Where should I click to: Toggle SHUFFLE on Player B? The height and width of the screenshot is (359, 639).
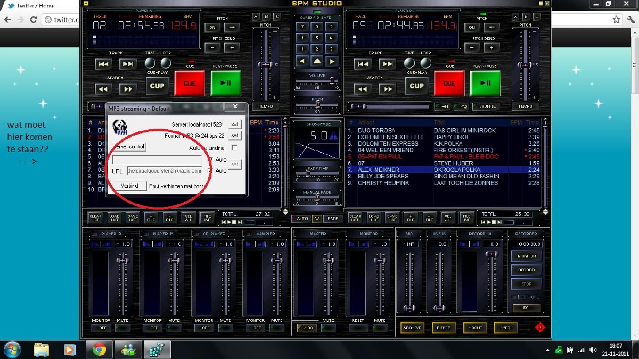click(x=484, y=106)
